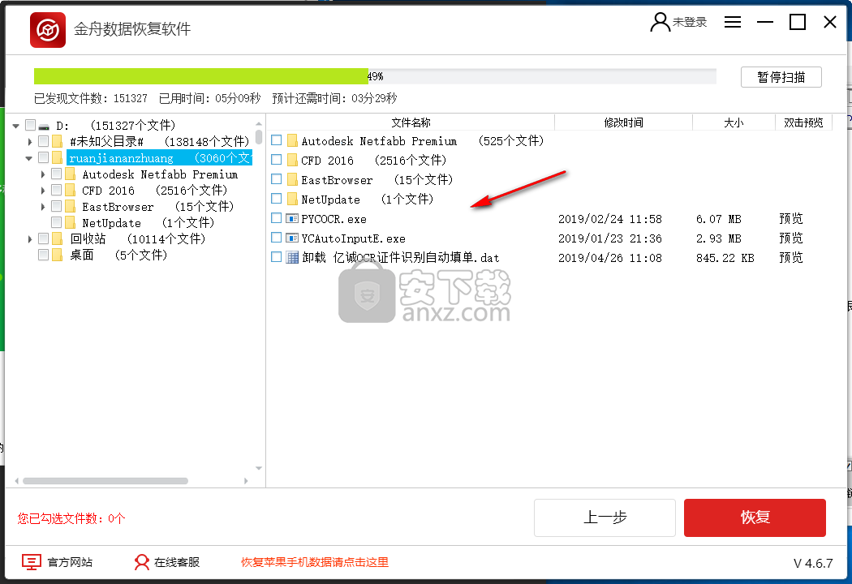This screenshot has width=852, height=584.
Task: Click PYCOCR.exe file icon
Action: click(x=292, y=219)
